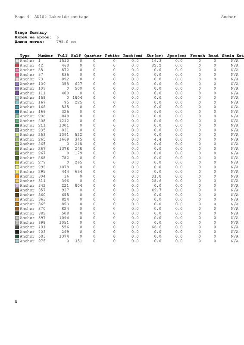244x345 pixels.
Task: Select the brown swatch for Anchor 357
Action: [17, 190]
